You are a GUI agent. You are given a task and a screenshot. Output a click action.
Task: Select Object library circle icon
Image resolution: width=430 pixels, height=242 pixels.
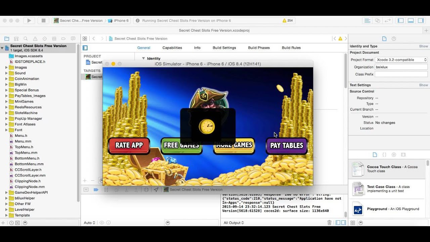pyautogui.click(x=394, y=155)
